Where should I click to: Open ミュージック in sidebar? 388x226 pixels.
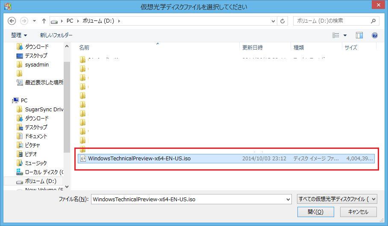(32, 163)
